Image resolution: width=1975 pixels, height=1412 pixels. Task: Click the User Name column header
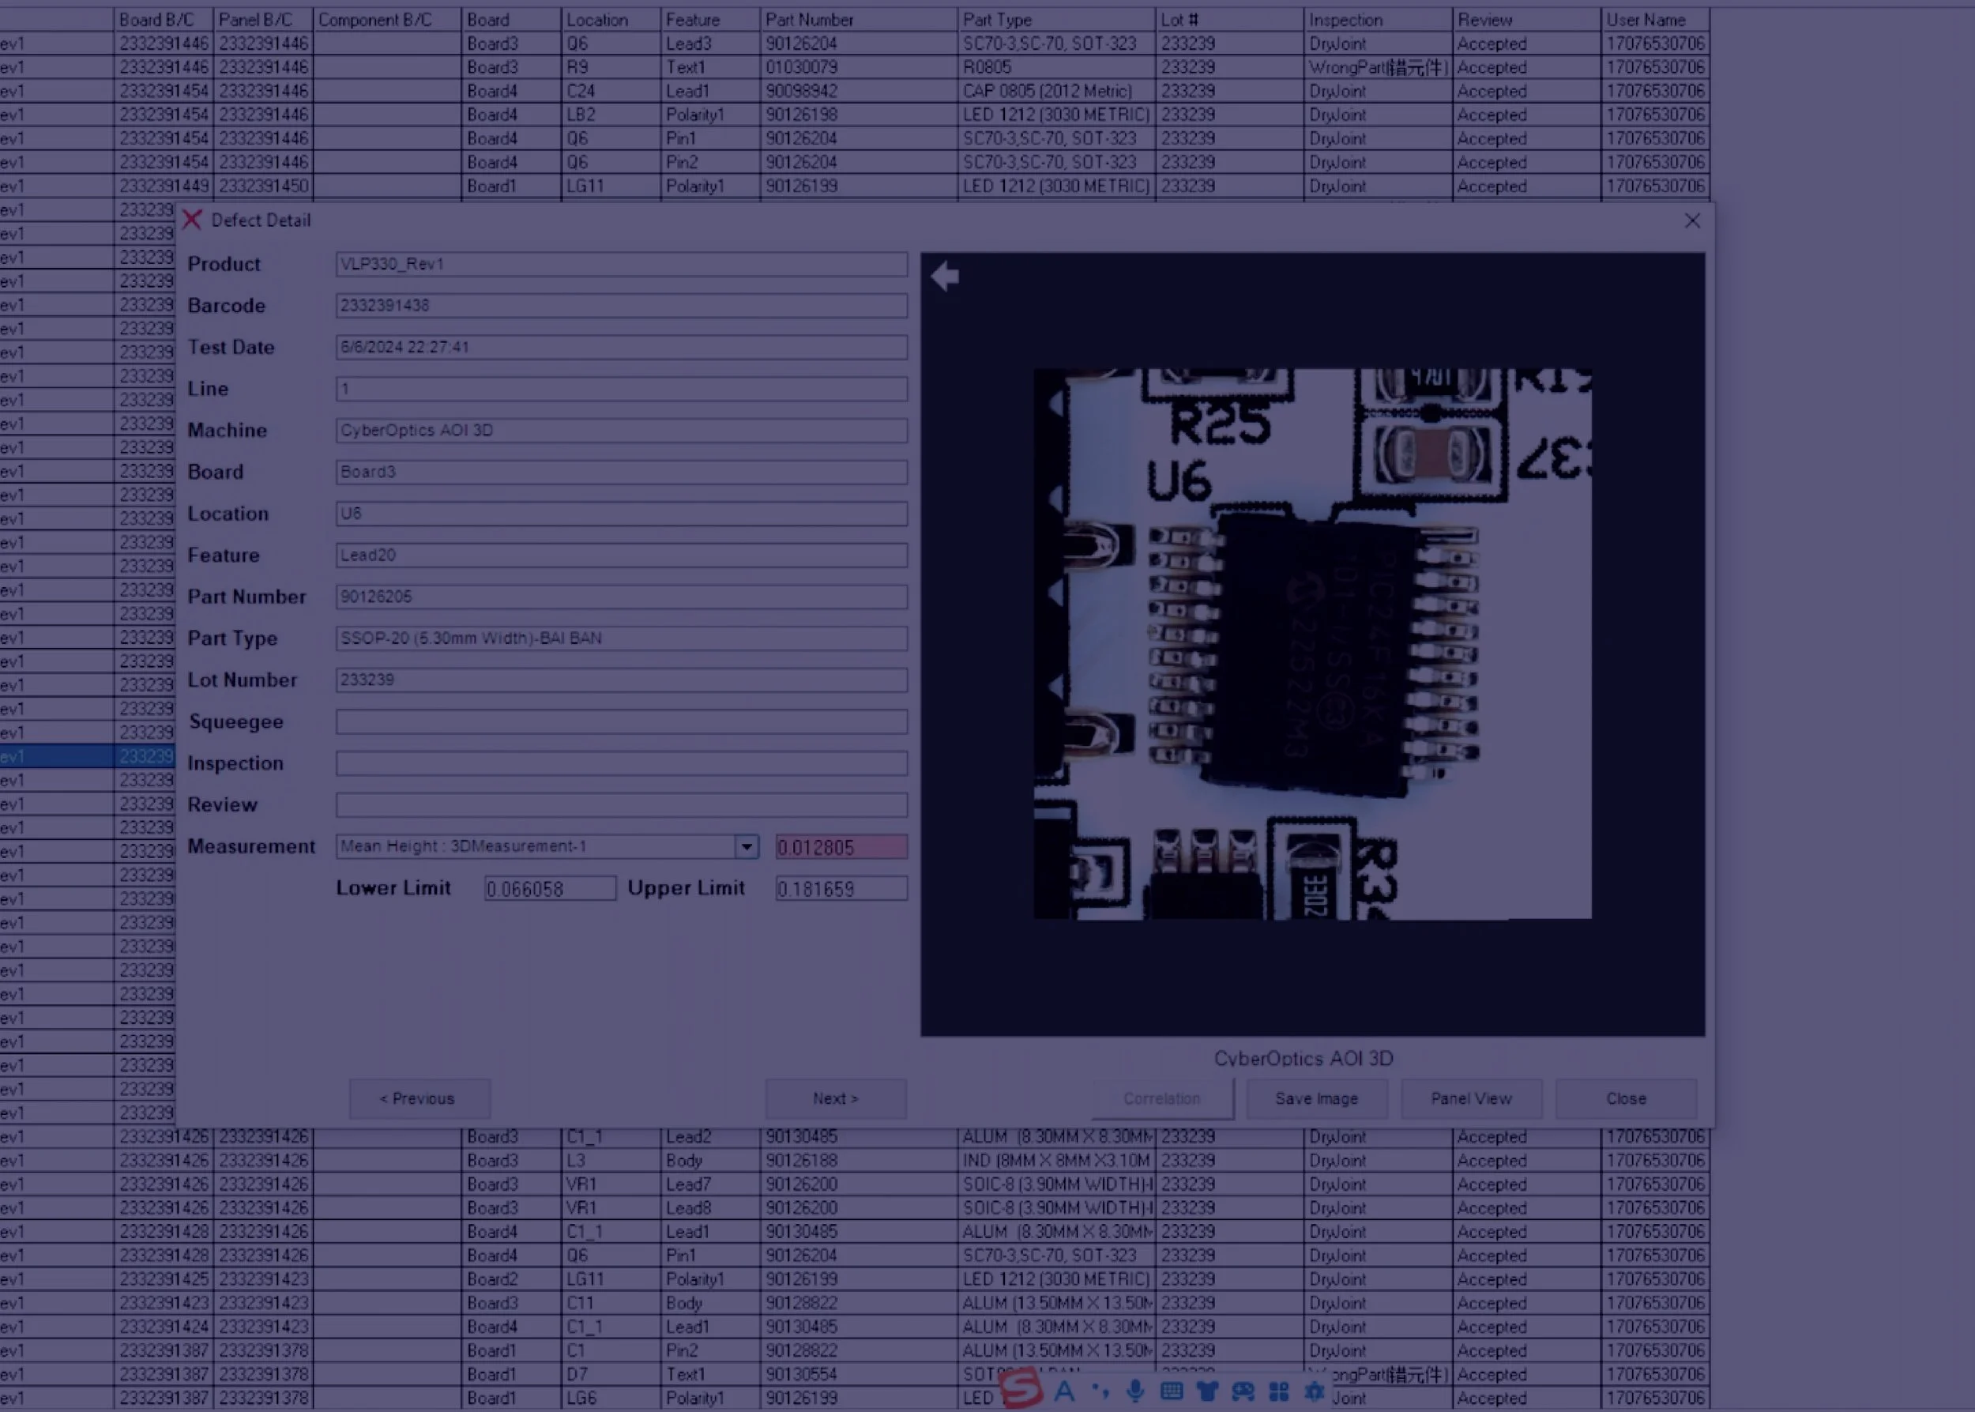1655,19
